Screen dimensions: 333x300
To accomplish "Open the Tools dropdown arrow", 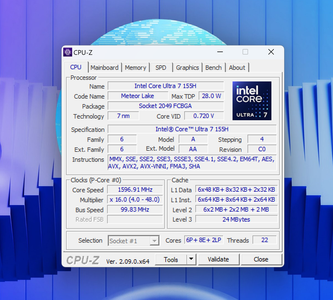I will tap(191, 260).
